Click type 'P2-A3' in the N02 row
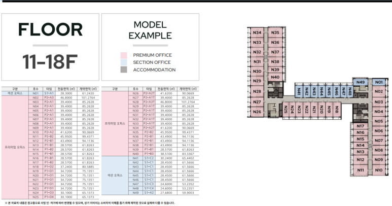 (x=49, y=98)
